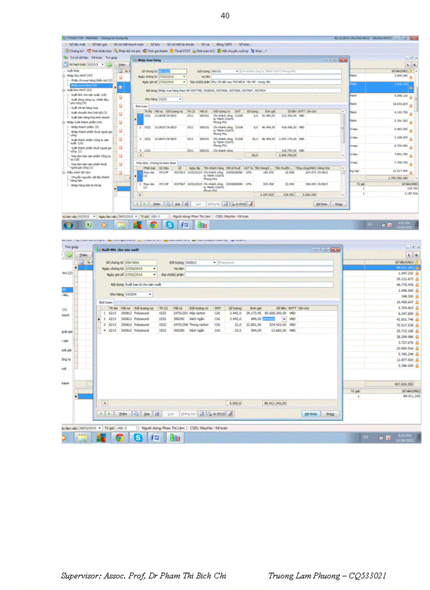The height and width of the screenshot is (590, 430).
Task: Open Skype from the first screenshot's taskbar
Action: coord(170,225)
